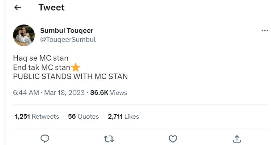
Task: Click the 'PUBLIC STANDS WITH MC STAN' text
Action: tap(70, 76)
